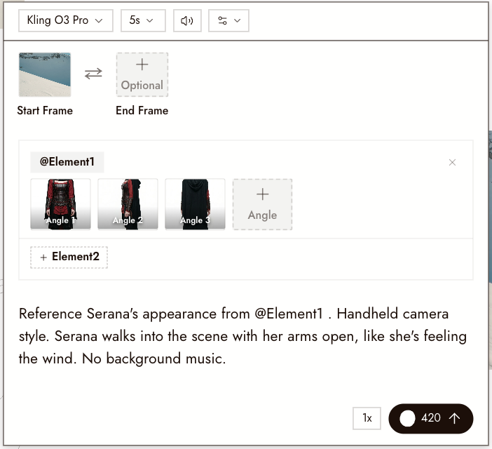Click the up arrow send icon
This screenshot has width=492, height=449.
point(454,418)
